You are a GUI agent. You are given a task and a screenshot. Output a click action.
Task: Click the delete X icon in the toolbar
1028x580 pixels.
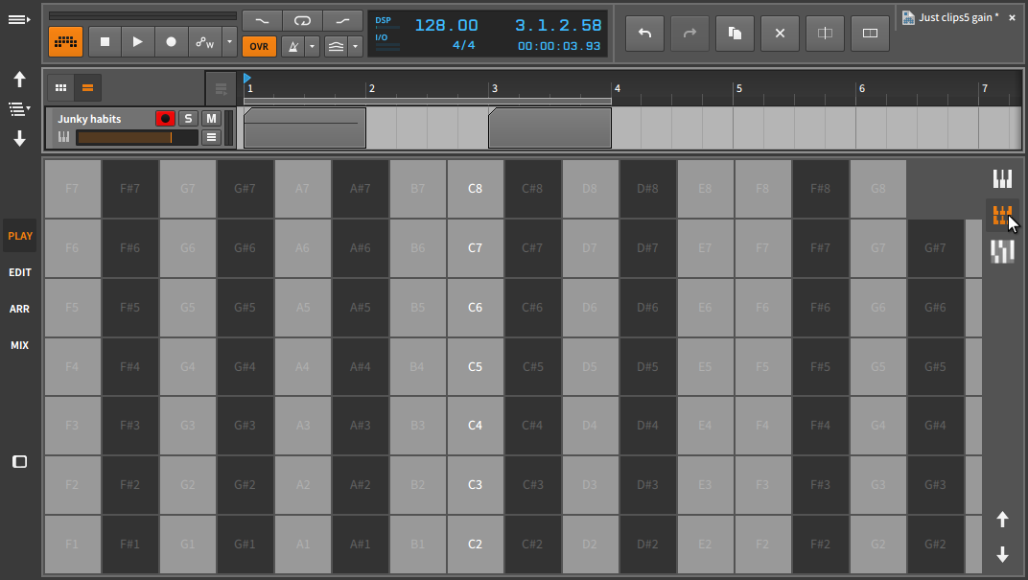[780, 34]
